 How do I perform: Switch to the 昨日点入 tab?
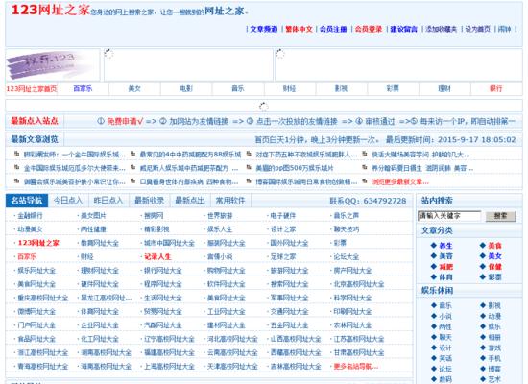(x=108, y=201)
